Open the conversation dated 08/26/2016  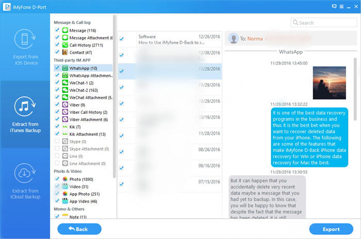click(x=170, y=152)
